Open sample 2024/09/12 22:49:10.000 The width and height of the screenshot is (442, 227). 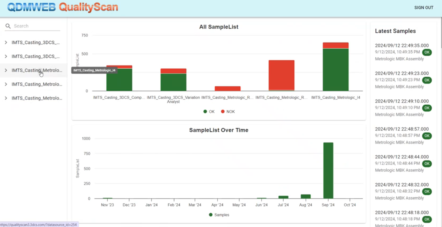coord(402,101)
